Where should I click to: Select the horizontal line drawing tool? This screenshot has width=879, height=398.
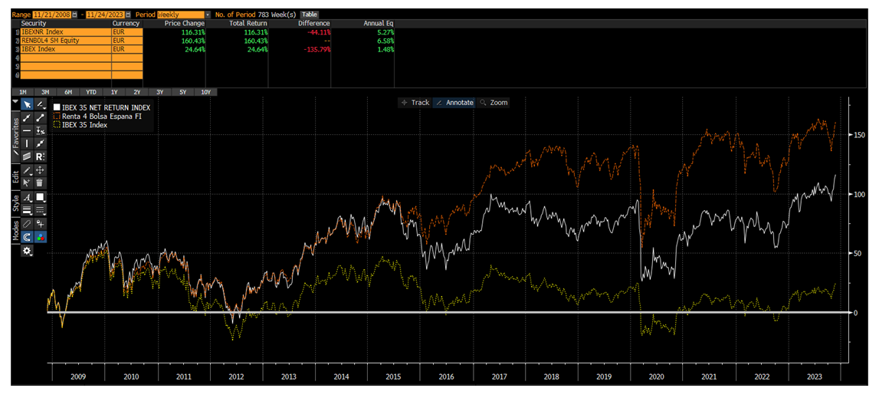27,130
